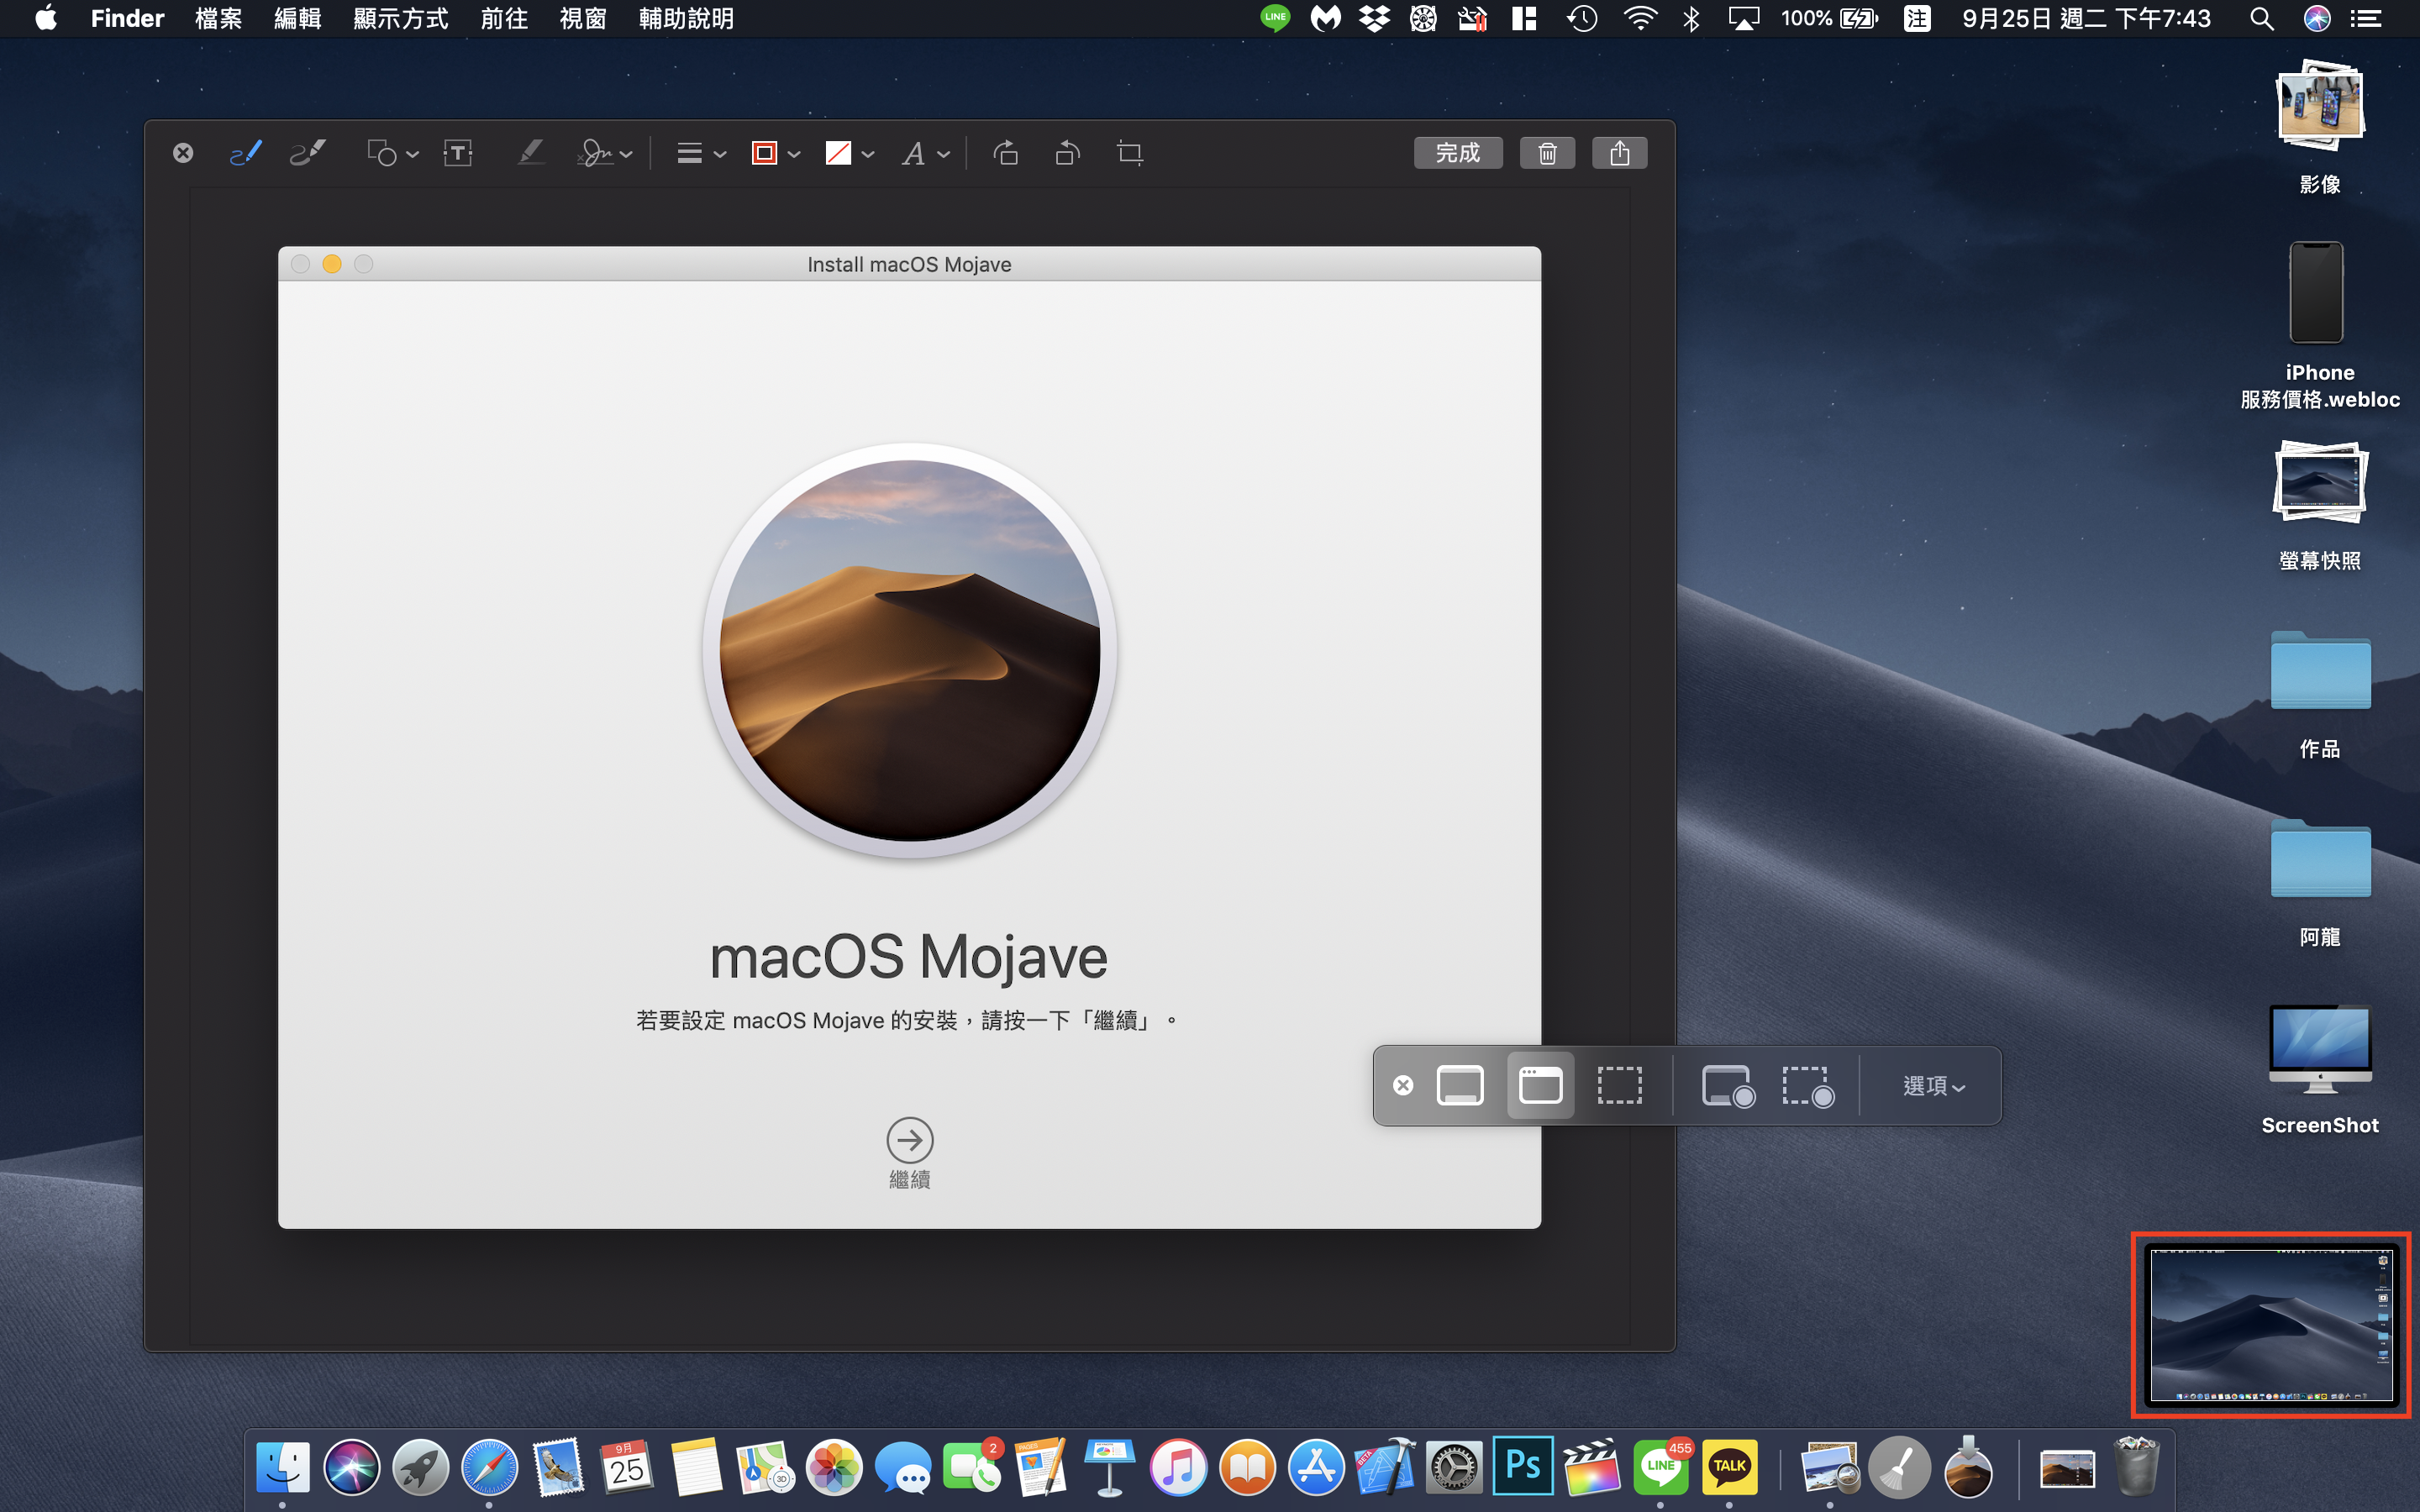Select the Highlight tool
Screen dimensions: 2420x1512
530,153
